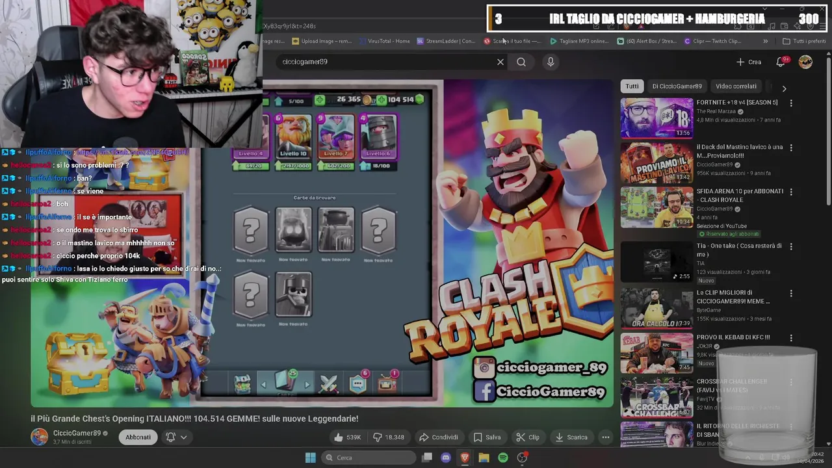Viewport: 832px width, 468px height.
Task: Open the CiccioGamer89 channel avatar
Action: 39,437
